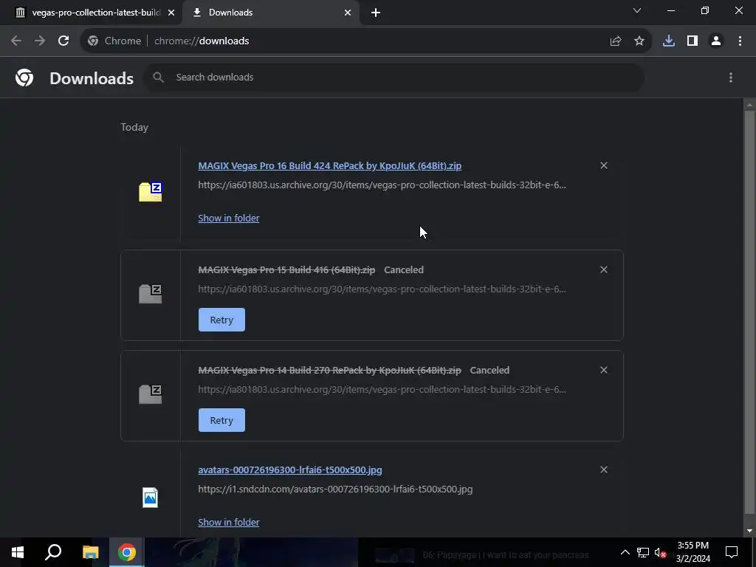Click the search magnifier icon in downloads
This screenshot has height=567, width=756.
[x=158, y=77]
